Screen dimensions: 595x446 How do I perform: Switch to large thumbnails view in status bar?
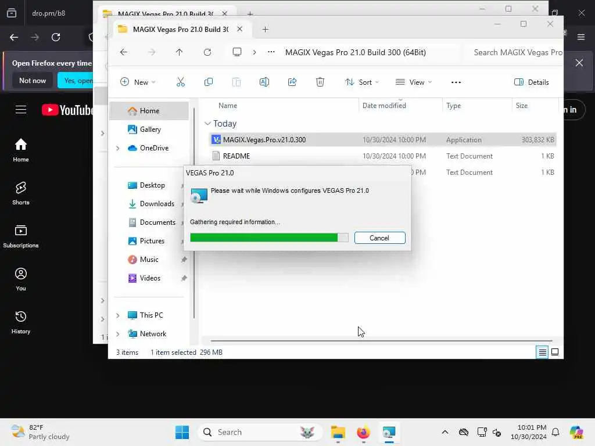(x=555, y=353)
